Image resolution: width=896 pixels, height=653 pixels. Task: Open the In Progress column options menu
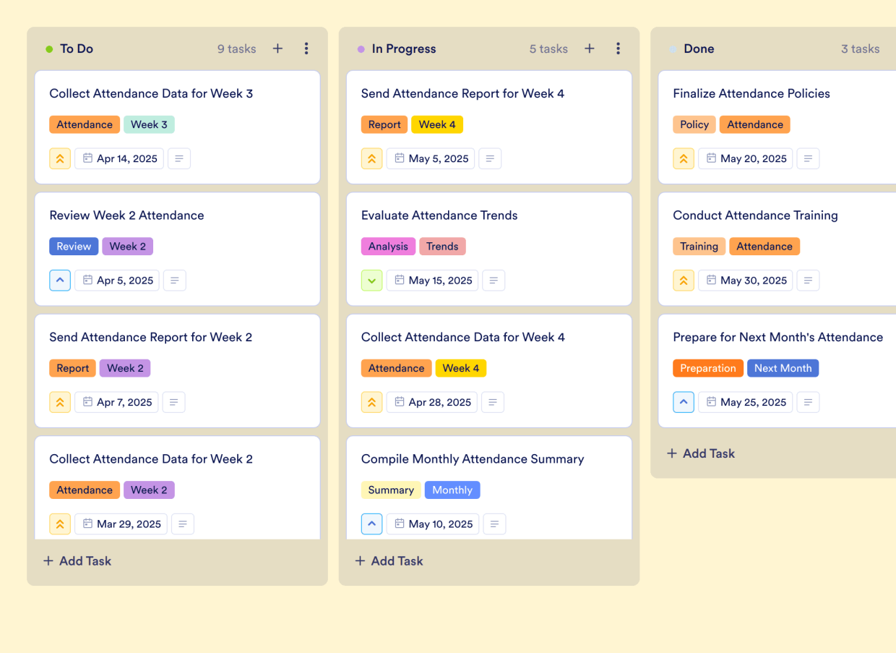coord(619,48)
